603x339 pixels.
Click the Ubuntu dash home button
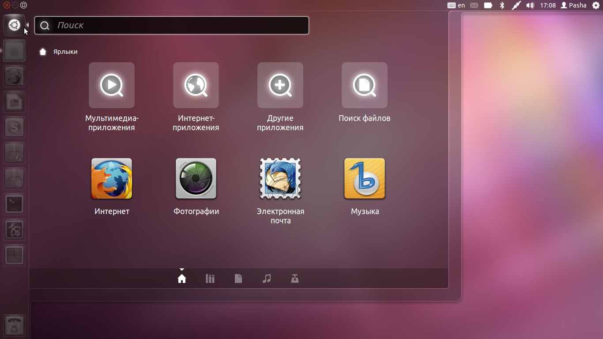click(x=14, y=25)
